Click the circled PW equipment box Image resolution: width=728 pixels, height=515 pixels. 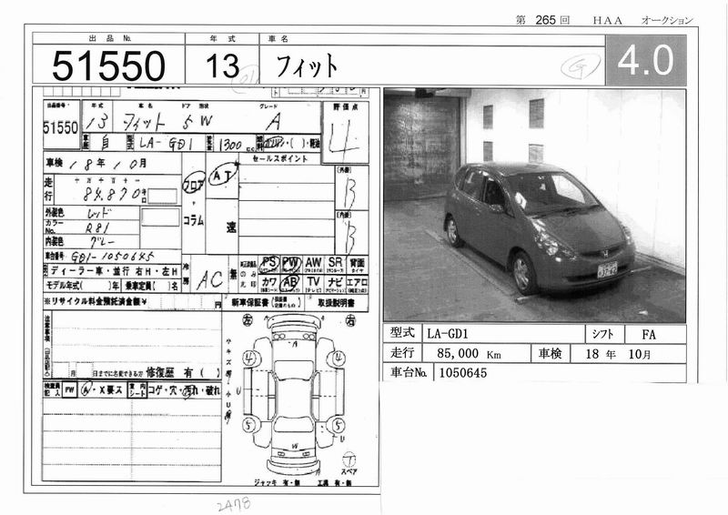(x=291, y=264)
